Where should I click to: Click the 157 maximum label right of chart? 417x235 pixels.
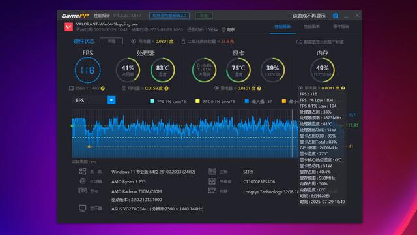coord(352,115)
